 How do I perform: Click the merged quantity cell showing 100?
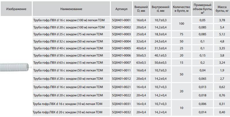pyautogui.click(x=181, y=24)
